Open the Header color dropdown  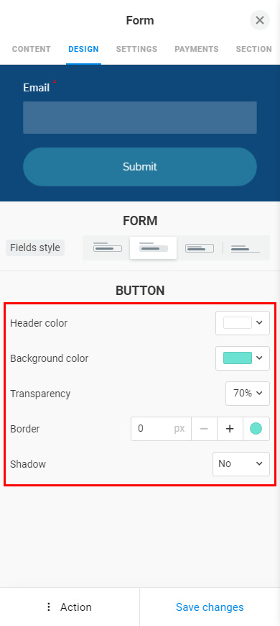coord(243,323)
